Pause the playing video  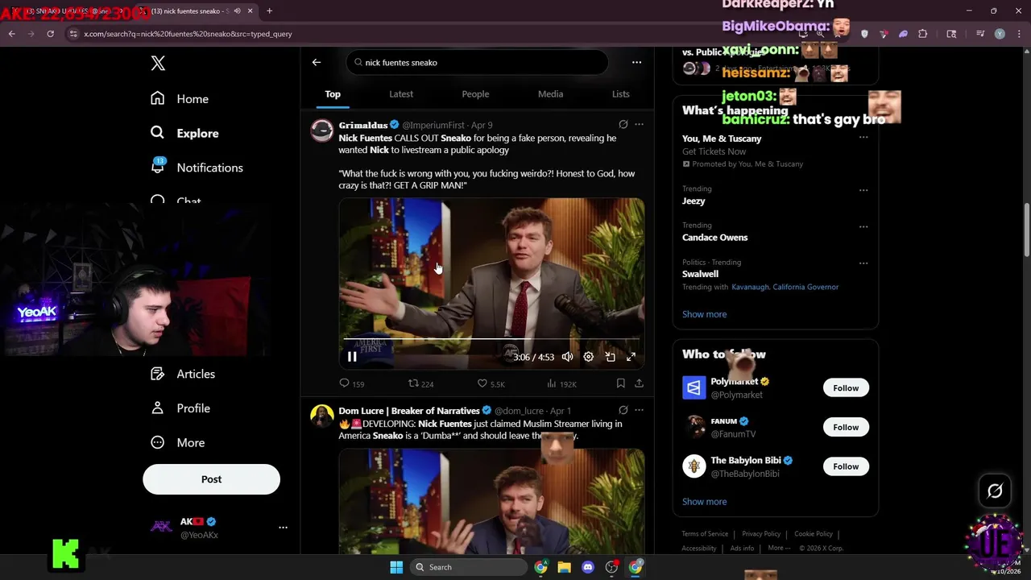352,357
